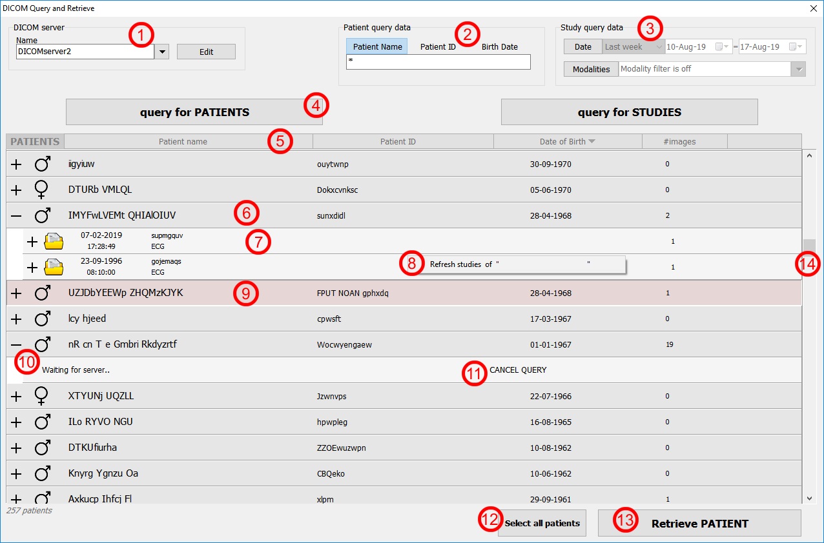Select patient ID FPUT NOAN gphxdq
Screen dimensions: 824x543
click(x=353, y=293)
